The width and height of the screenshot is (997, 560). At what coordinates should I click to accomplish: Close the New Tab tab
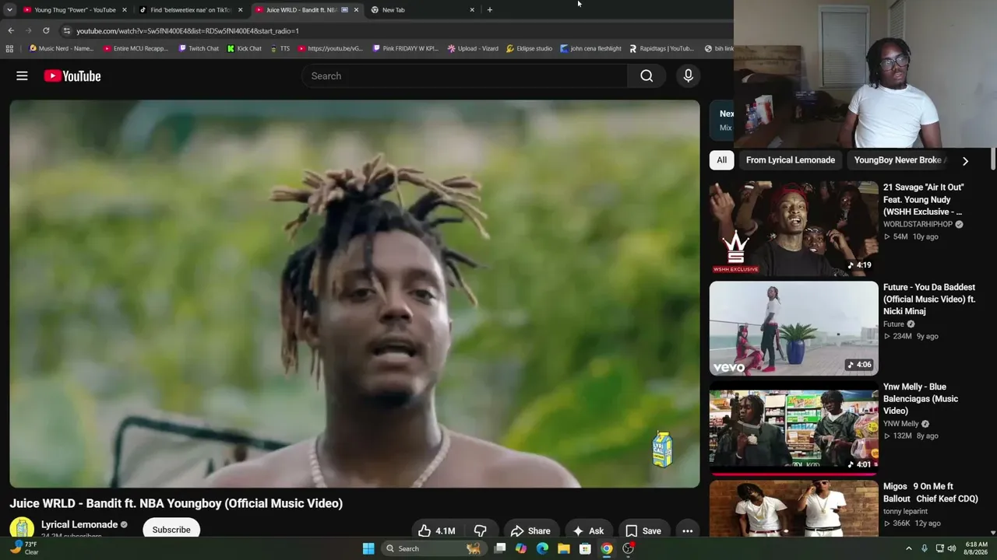tap(472, 10)
